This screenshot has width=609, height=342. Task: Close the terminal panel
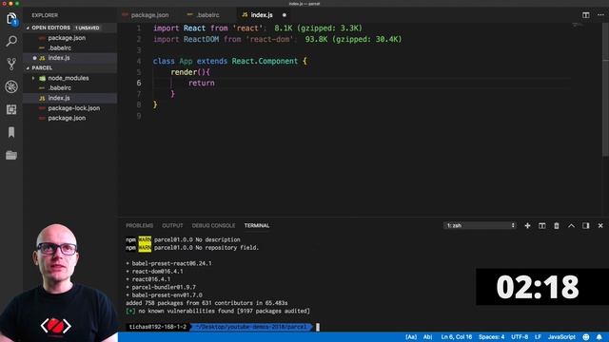[x=600, y=225]
